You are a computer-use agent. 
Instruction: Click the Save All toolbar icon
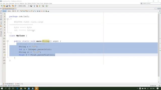(10, 6)
